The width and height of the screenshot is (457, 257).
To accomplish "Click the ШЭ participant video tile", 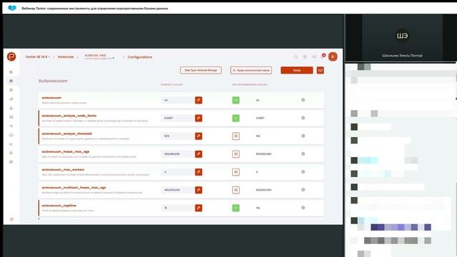I will pos(402,38).
